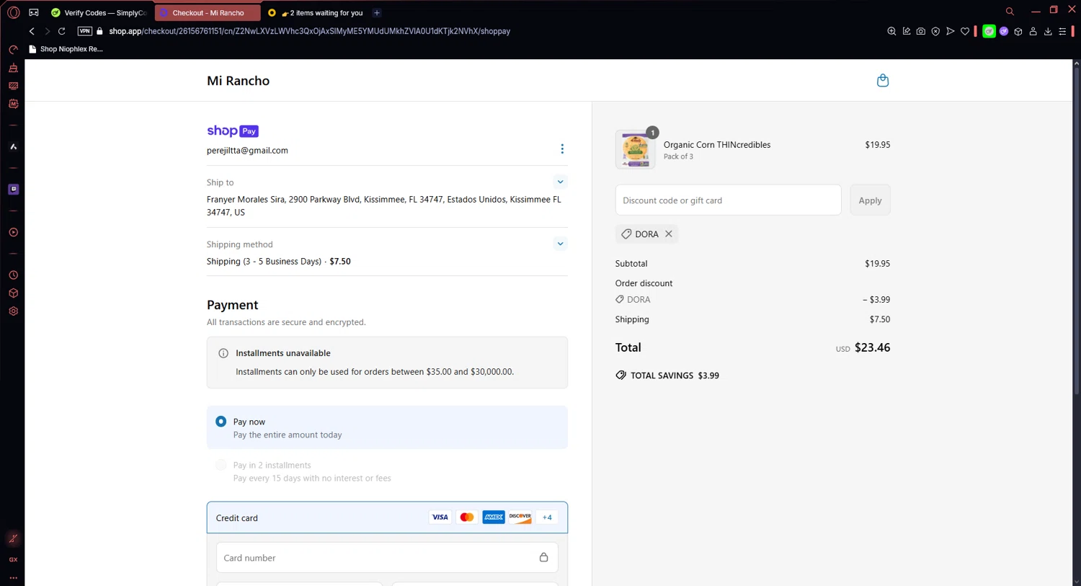The width and height of the screenshot is (1081, 586).
Task: Click the Mi Rancho store title
Action: pos(238,81)
